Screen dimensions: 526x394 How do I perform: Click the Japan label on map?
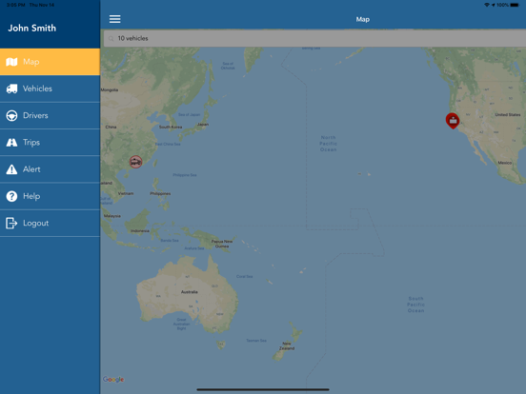203,125
